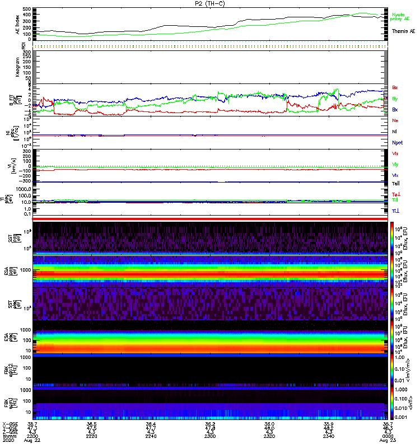The width and height of the screenshot is (420, 448).
Task: Click the red Bz legend entry
Action: pyautogui.click(x=395, y=88)
